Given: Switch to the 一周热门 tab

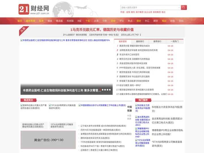Looking at the screenshot, I should click(x=175, y=41).
